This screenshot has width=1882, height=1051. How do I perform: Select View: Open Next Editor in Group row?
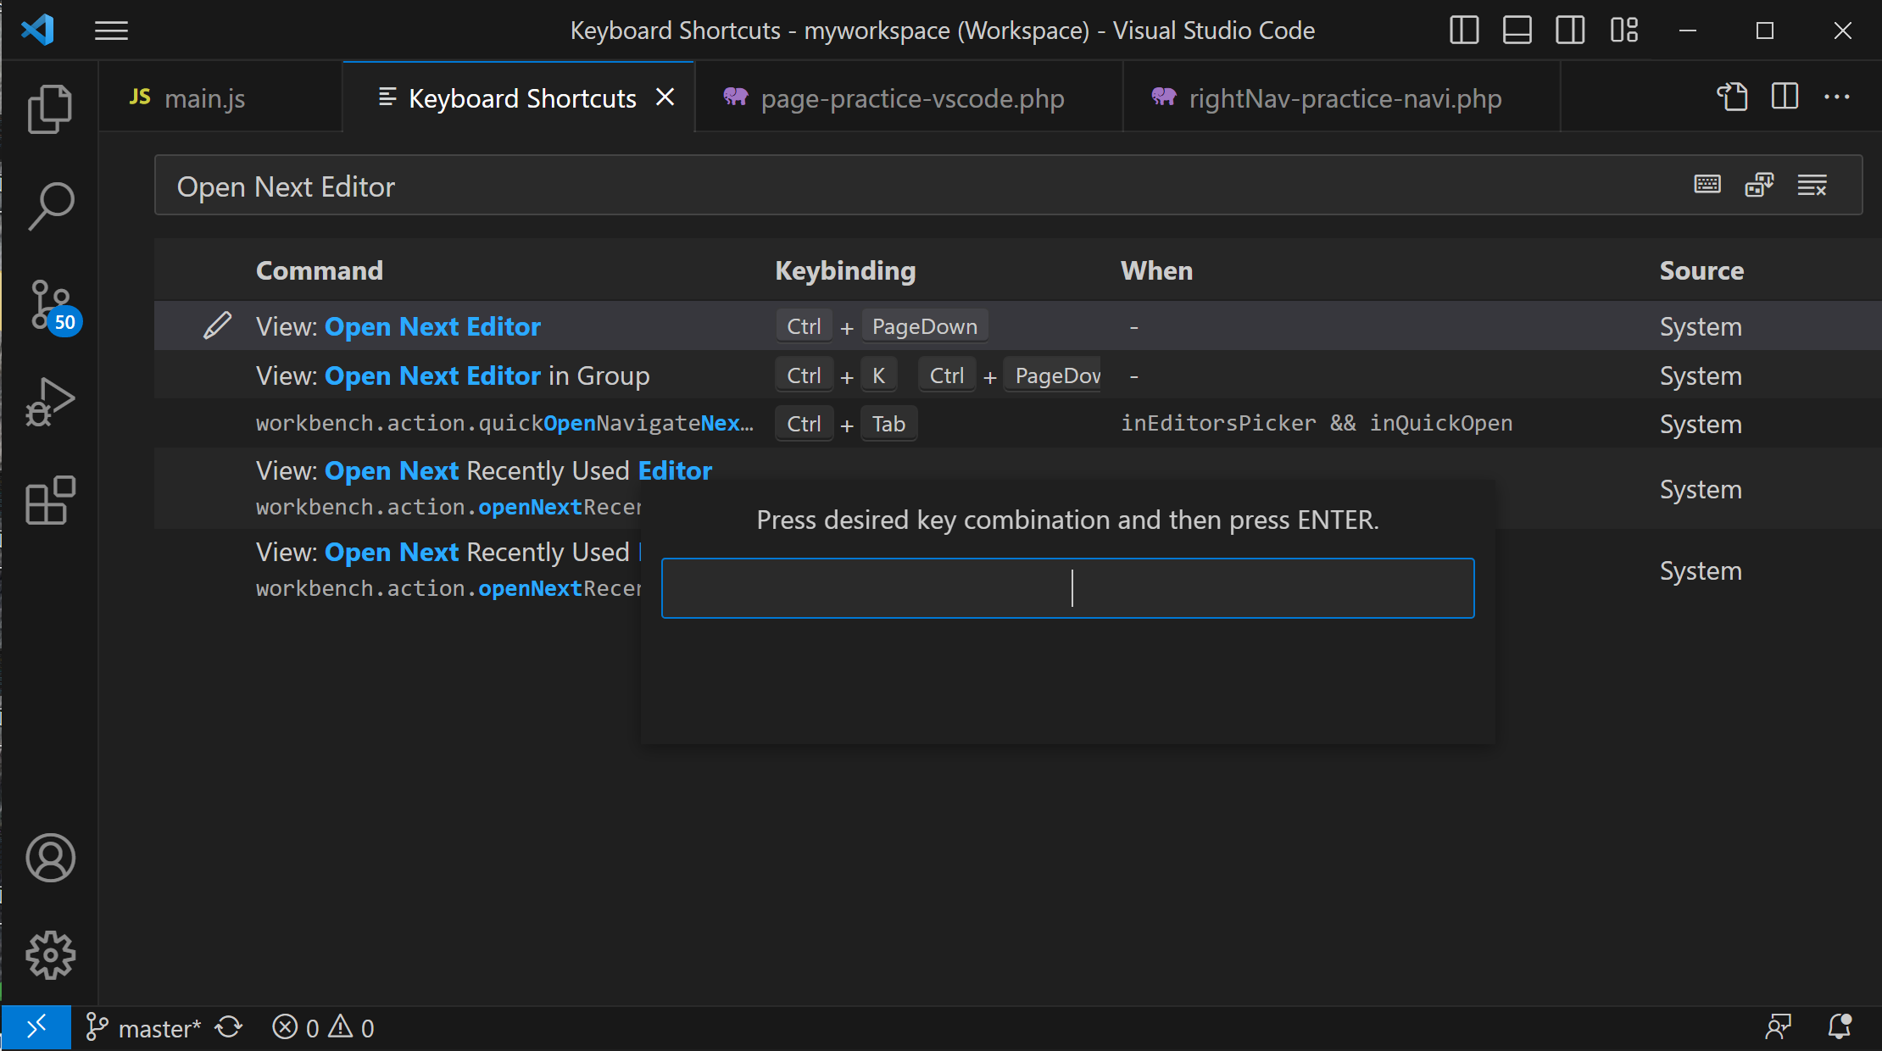(1017, 375)
